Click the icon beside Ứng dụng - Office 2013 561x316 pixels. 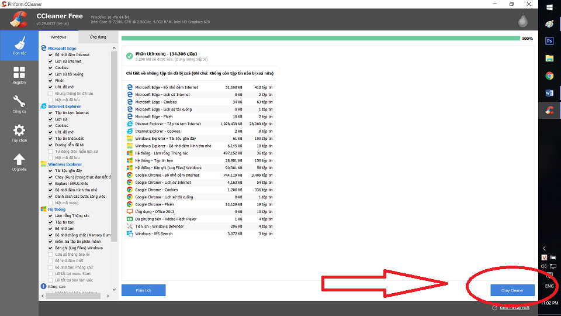point(130,211)
